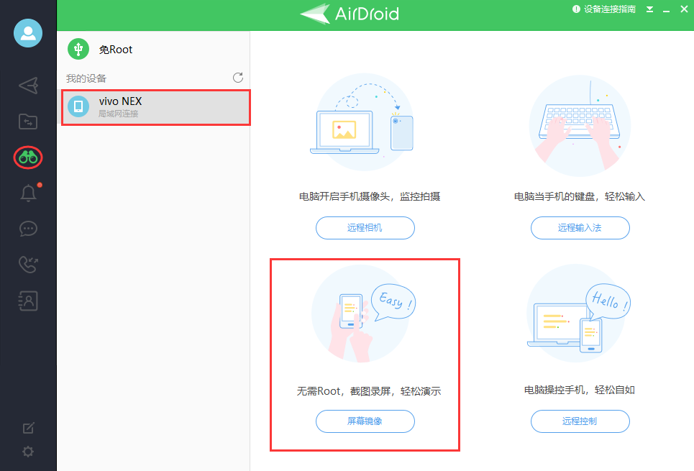Viewport: 694px width, 471px height.
Task: Click the USB 免Root connection icon
Action: [x=78, y=49]
